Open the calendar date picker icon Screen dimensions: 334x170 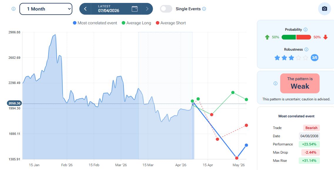(135, 9)
